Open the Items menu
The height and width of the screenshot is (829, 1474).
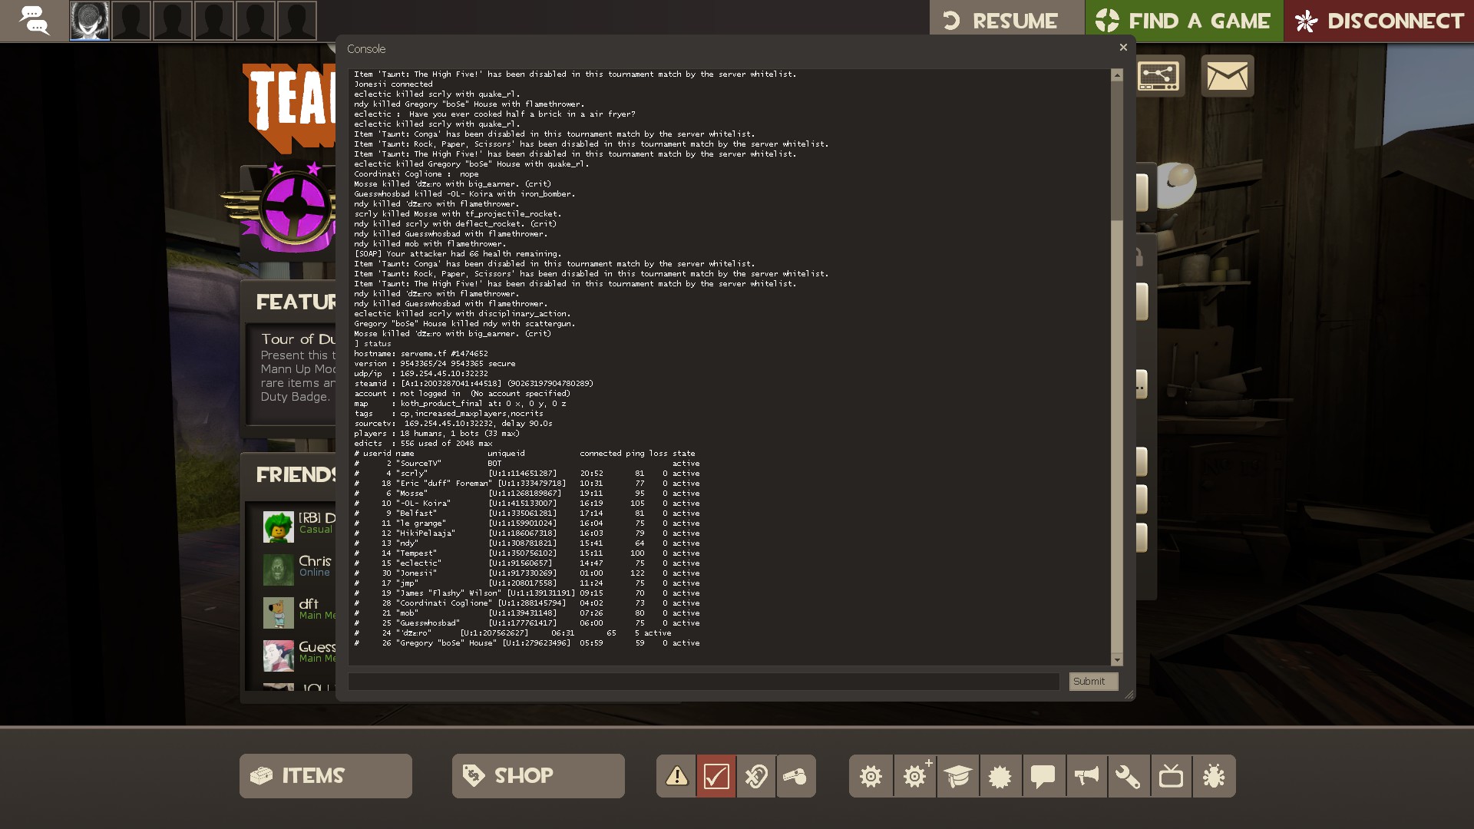coord(326,776)
